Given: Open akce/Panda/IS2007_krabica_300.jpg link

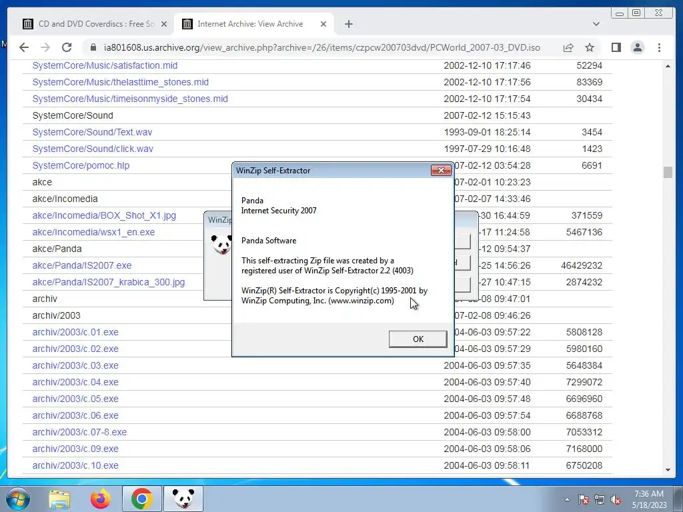Looking at the screenshot, I should 109,282.
